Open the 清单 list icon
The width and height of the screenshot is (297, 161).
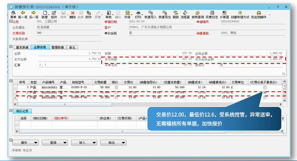tap(13, 14)
